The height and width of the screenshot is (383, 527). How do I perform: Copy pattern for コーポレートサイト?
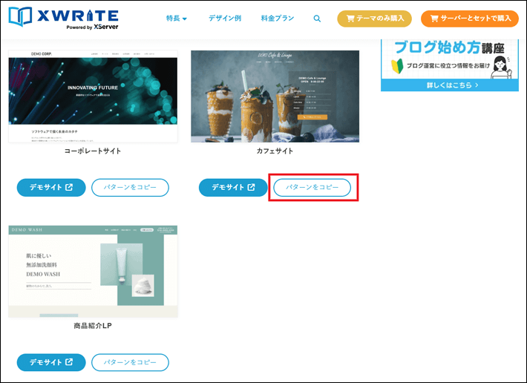pos(130,188)
